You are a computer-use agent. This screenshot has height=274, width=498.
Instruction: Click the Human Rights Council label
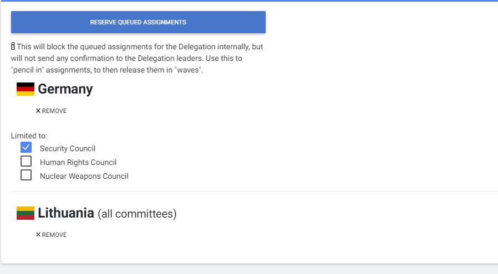point(78,162)
